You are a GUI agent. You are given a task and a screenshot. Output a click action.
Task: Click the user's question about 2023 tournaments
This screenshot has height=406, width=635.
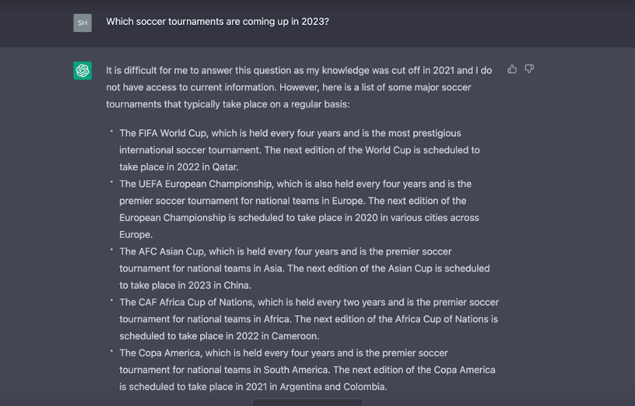click(217, 22)
